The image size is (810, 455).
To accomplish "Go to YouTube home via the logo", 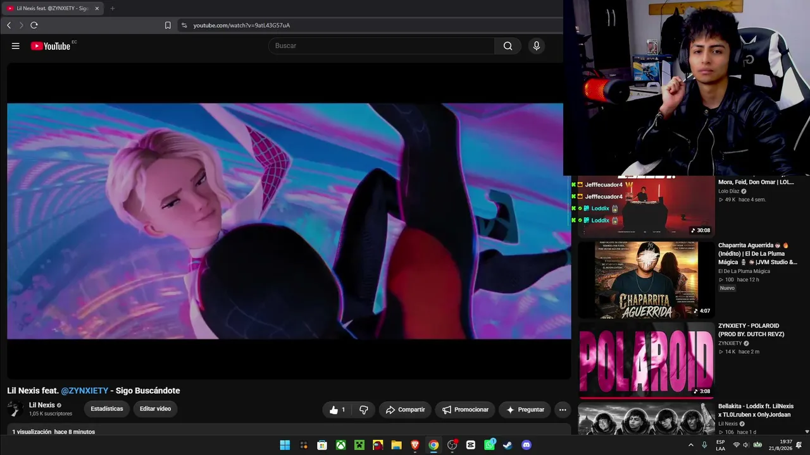I will [x=51, y=46].
